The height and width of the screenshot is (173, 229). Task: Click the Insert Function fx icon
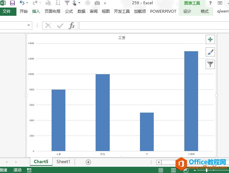coord(72,26)
